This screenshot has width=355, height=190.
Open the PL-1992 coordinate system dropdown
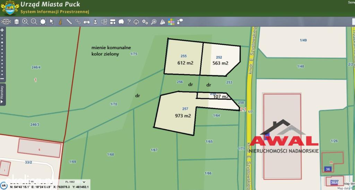75,182
